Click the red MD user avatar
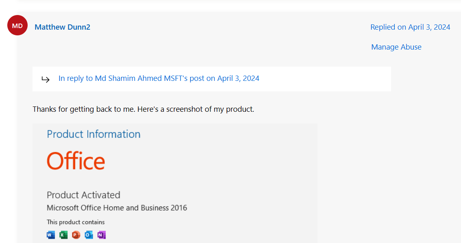Image resolution: width=461 pixels, height=243 pixels. (x=17, y=26)
